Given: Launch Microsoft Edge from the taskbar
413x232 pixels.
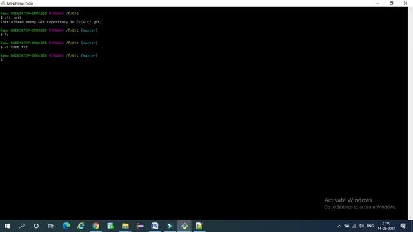Looking at the screenshot, I should (66, 226).
